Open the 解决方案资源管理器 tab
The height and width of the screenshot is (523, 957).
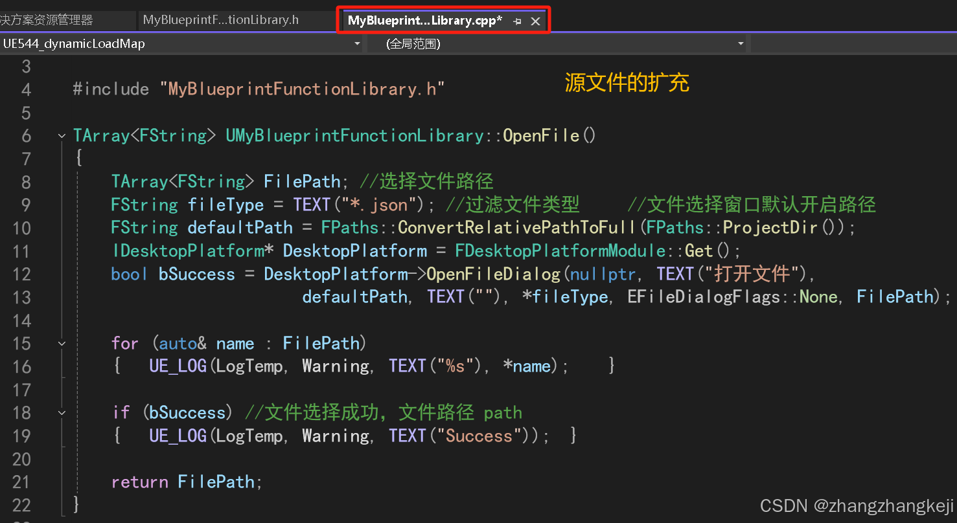(x=47, y=20)
